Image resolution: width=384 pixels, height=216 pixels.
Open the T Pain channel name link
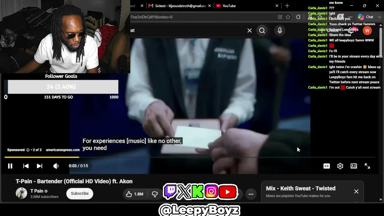click(37, 191)
